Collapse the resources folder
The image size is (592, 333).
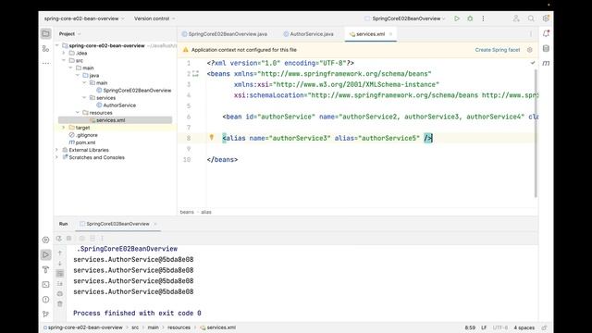coord(78,113)
